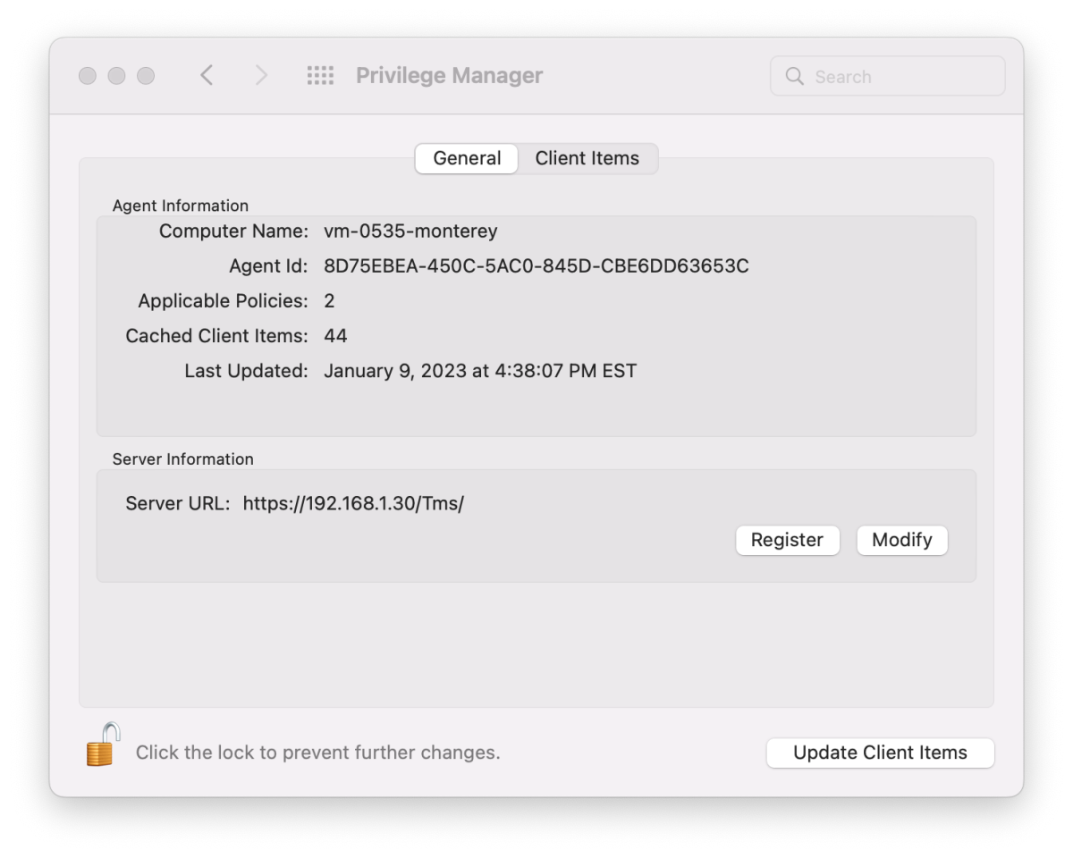Click the Cached Client Items count 44
1073x858 pixels.
pos(335,336)
